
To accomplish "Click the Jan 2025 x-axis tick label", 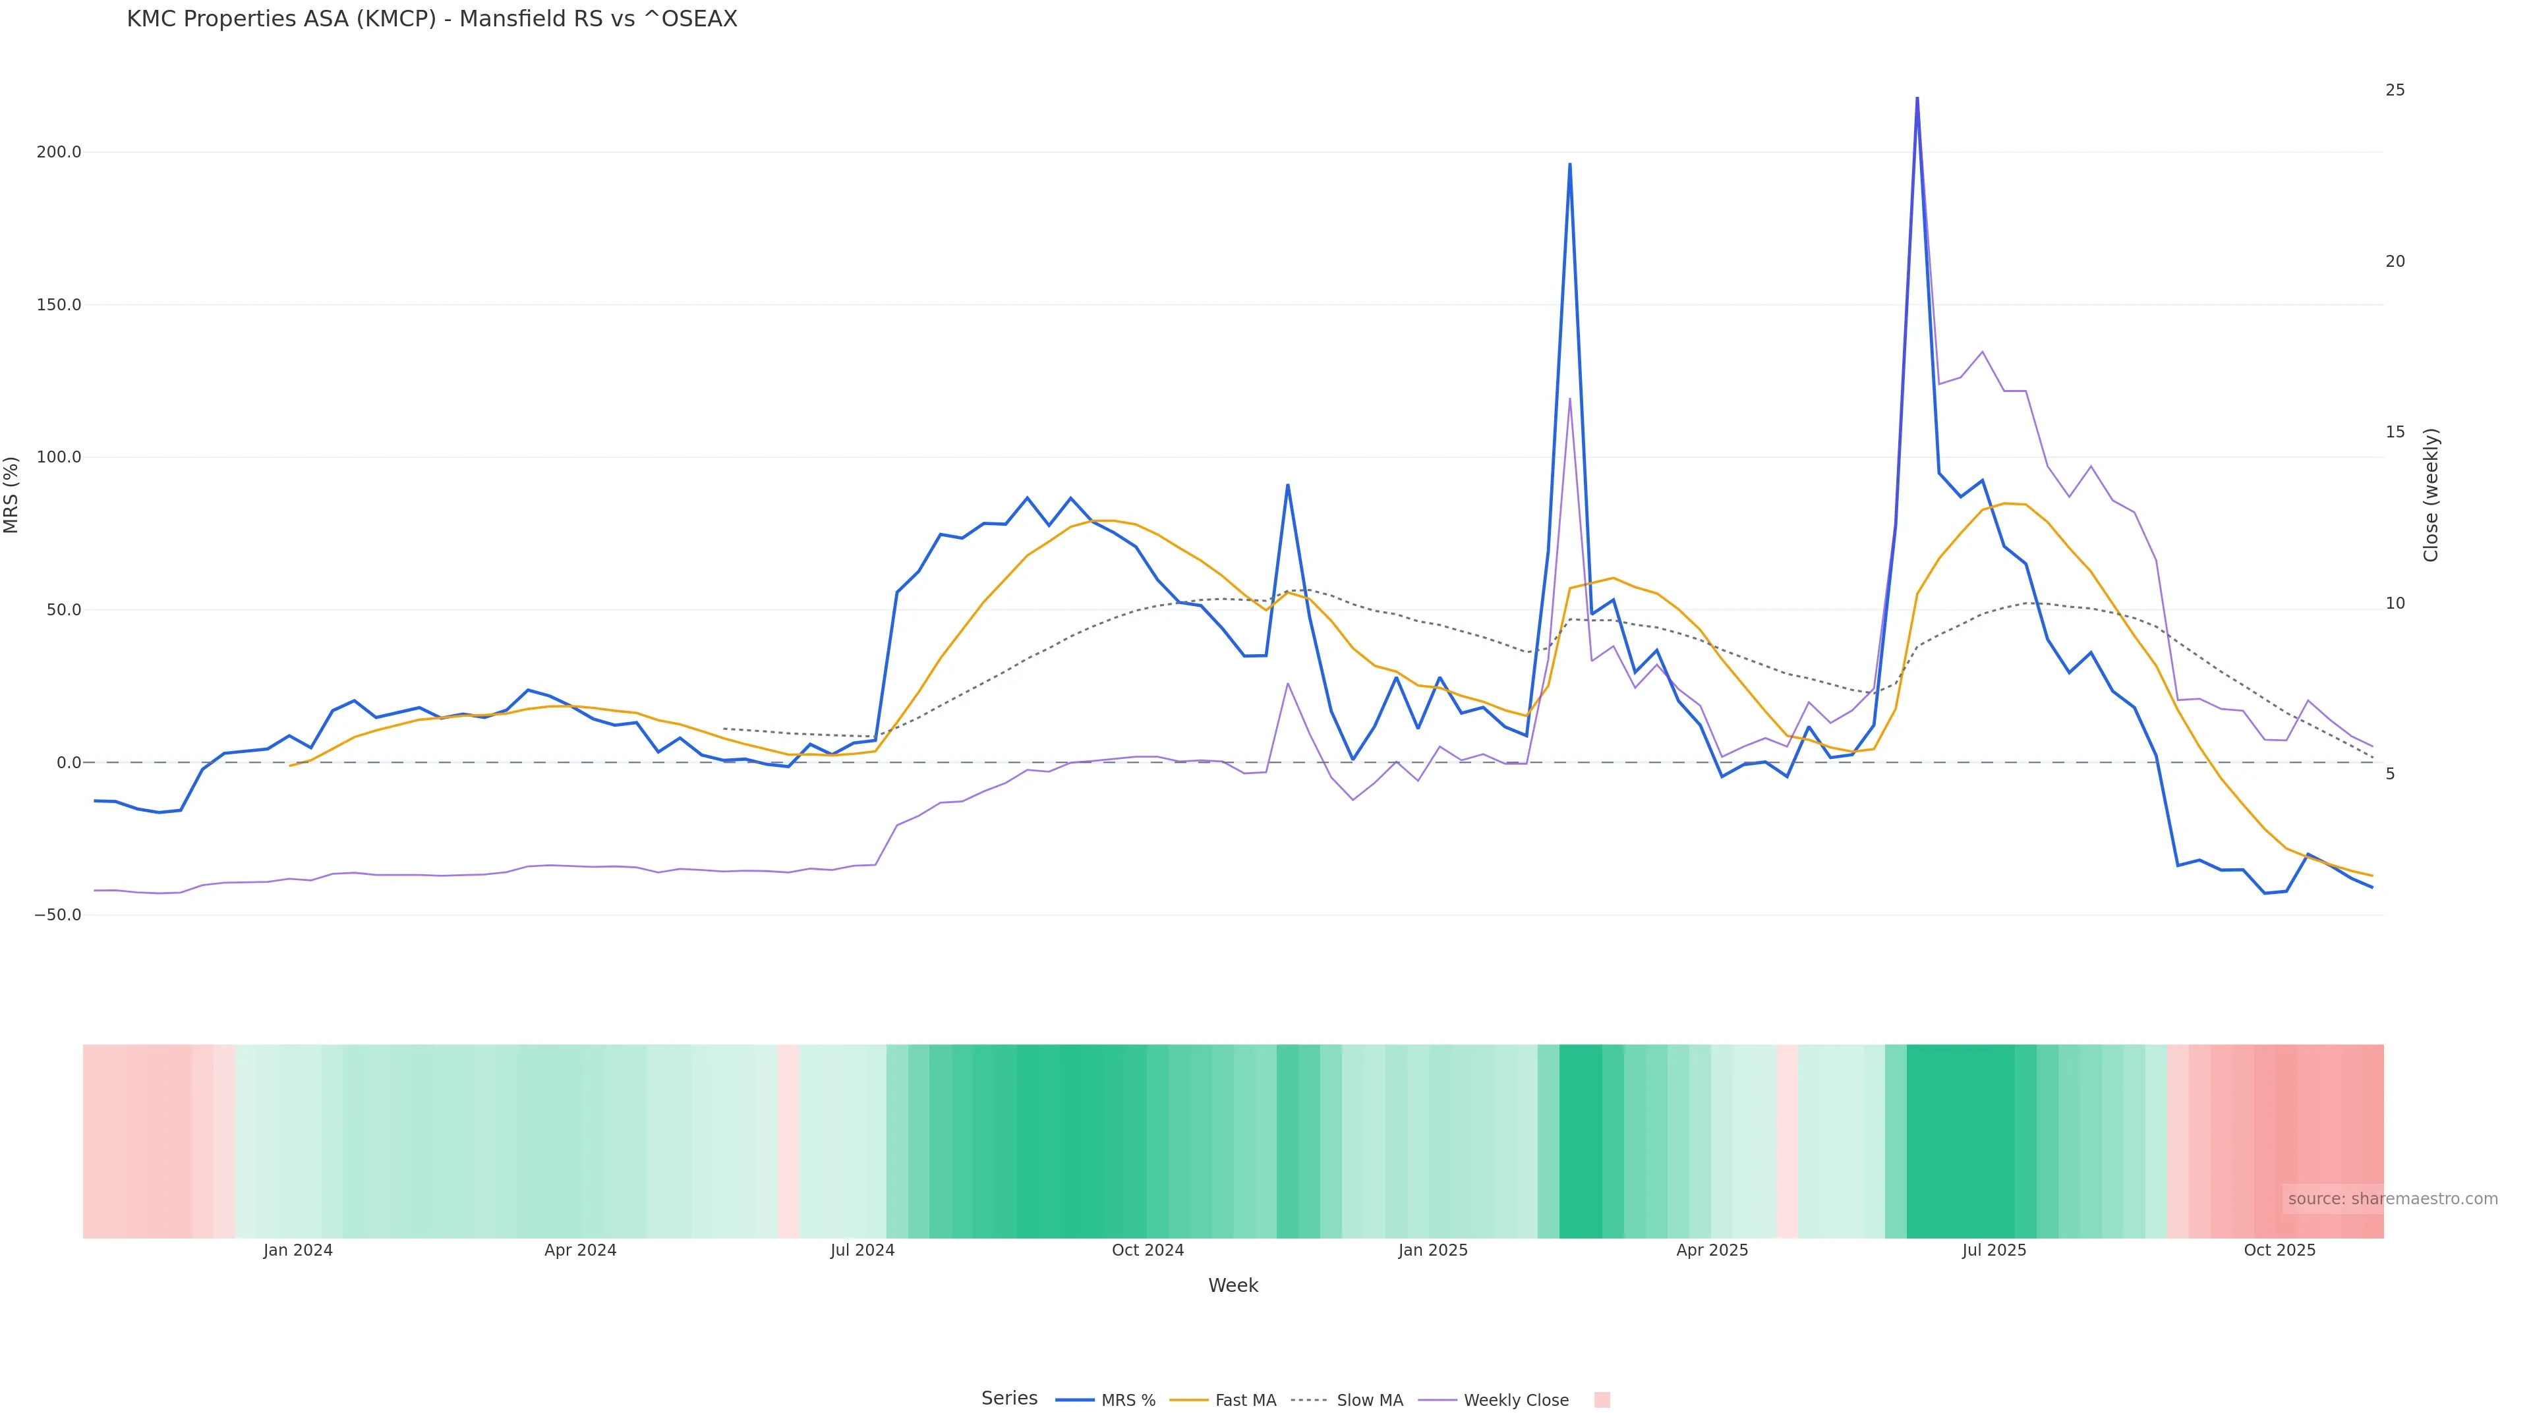I will (x=1432, y=1250).
